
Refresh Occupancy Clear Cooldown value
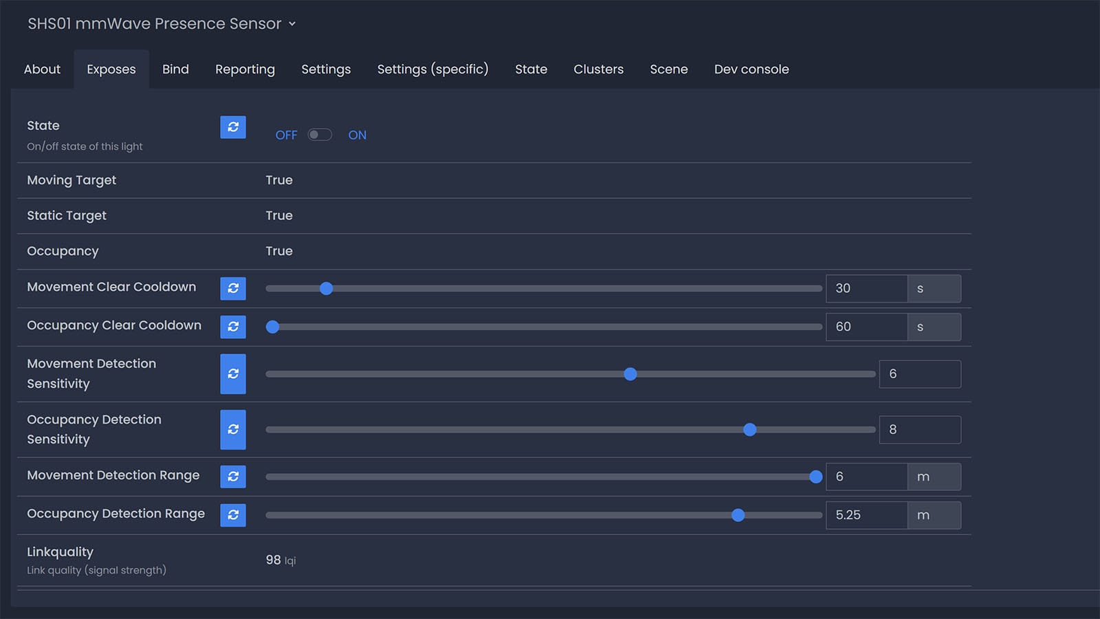click(233, 327)
